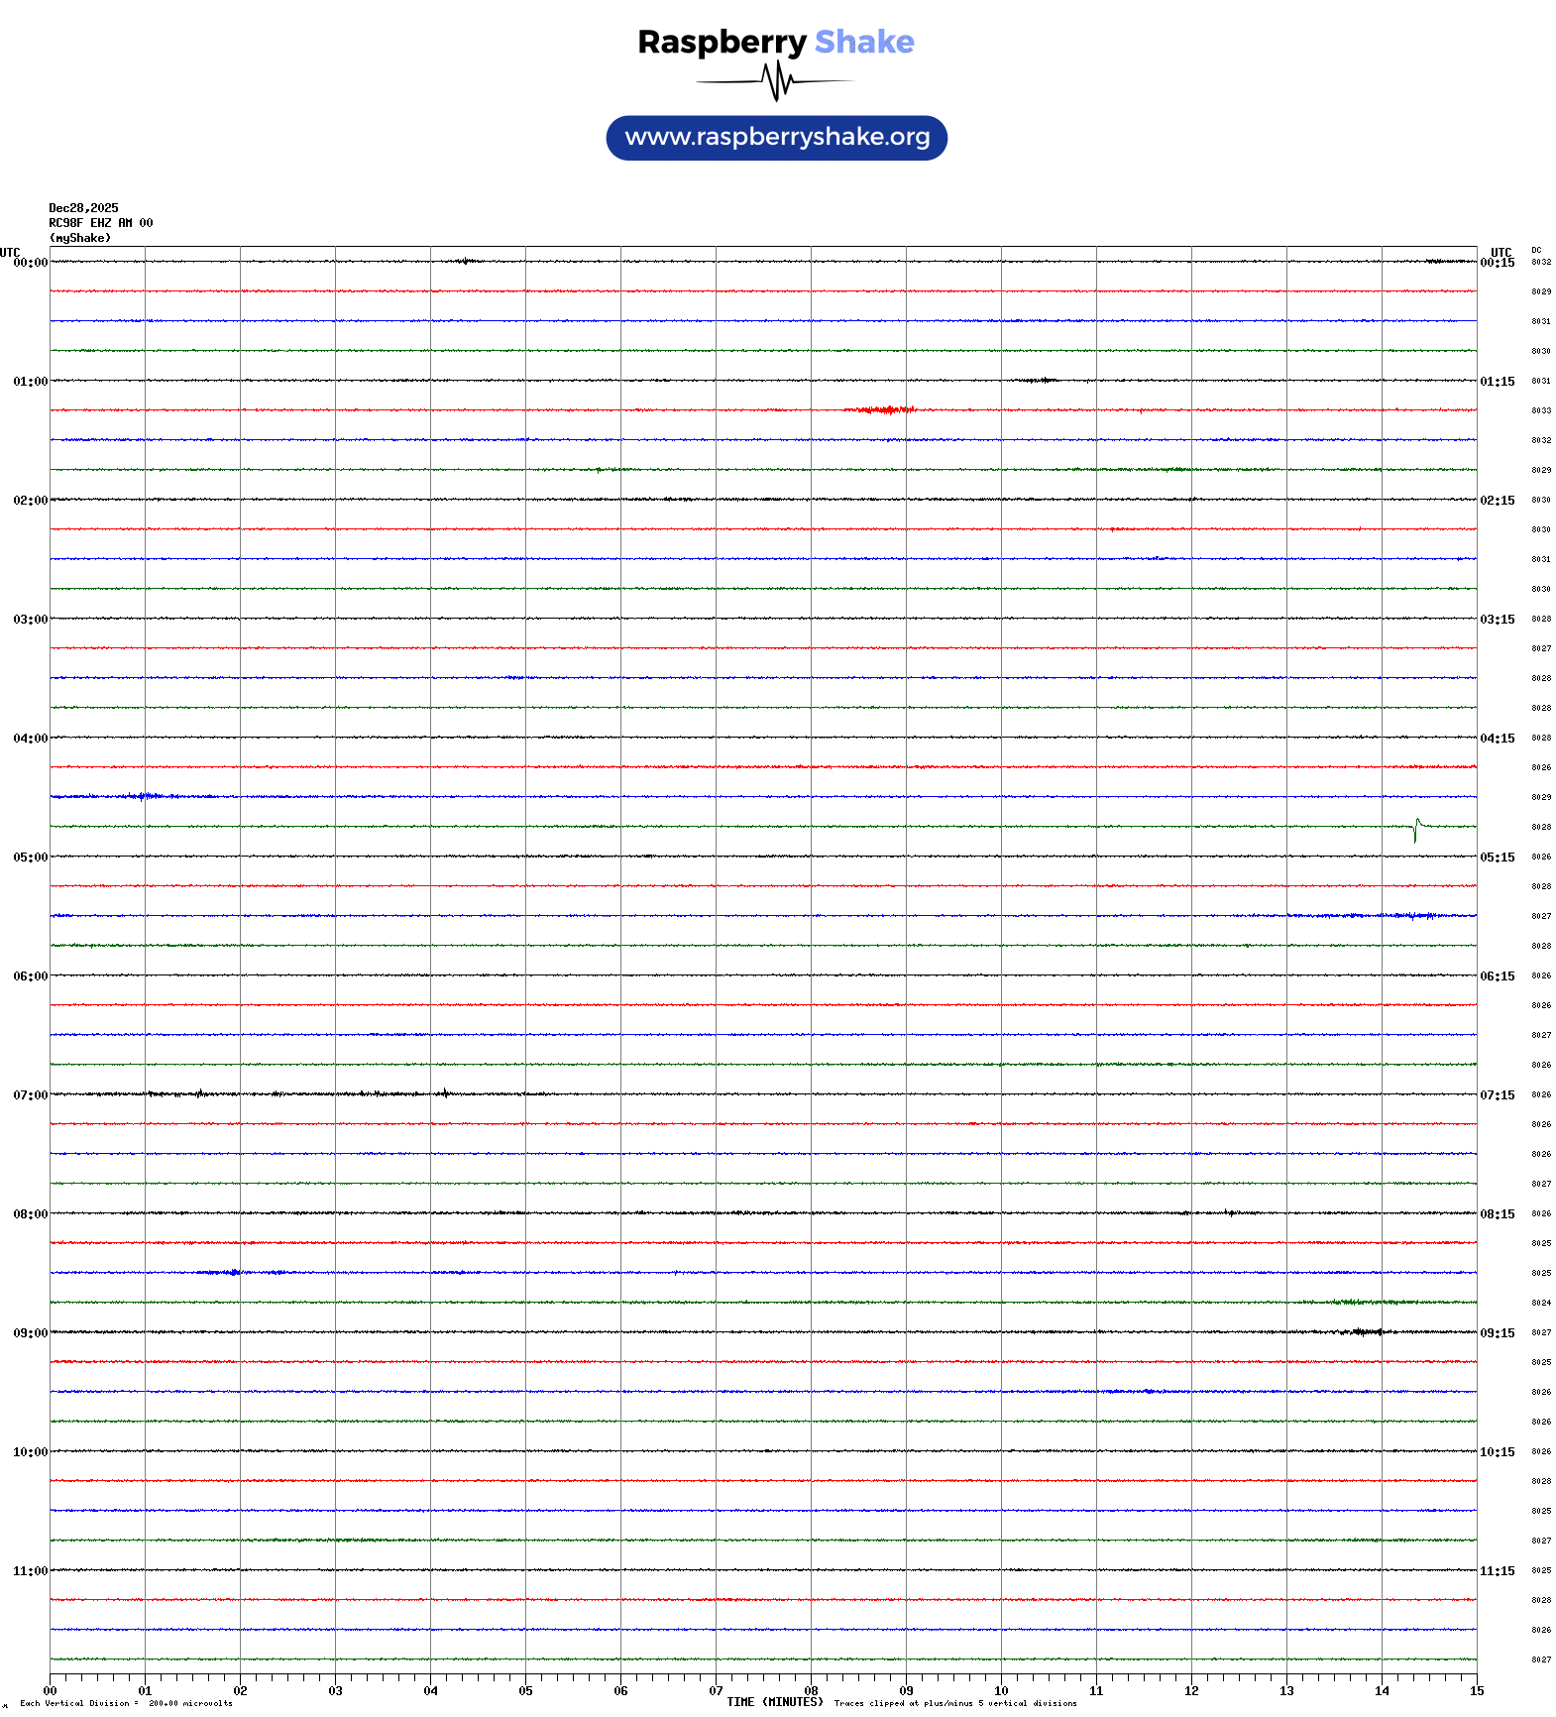Click the DC column header at top right
Screen dimensions: 1556x1717
click(x=1536, y=251)
